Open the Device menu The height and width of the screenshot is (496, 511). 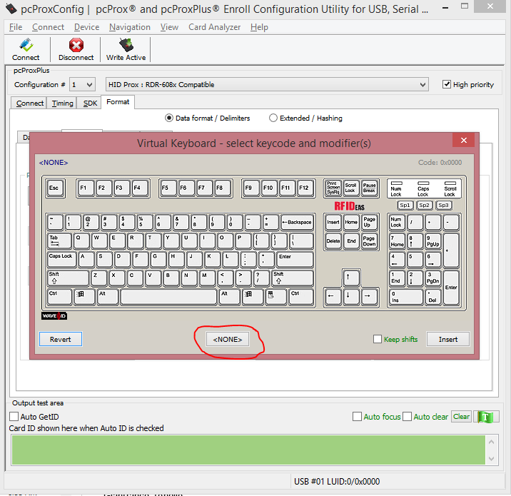point(86,27)
